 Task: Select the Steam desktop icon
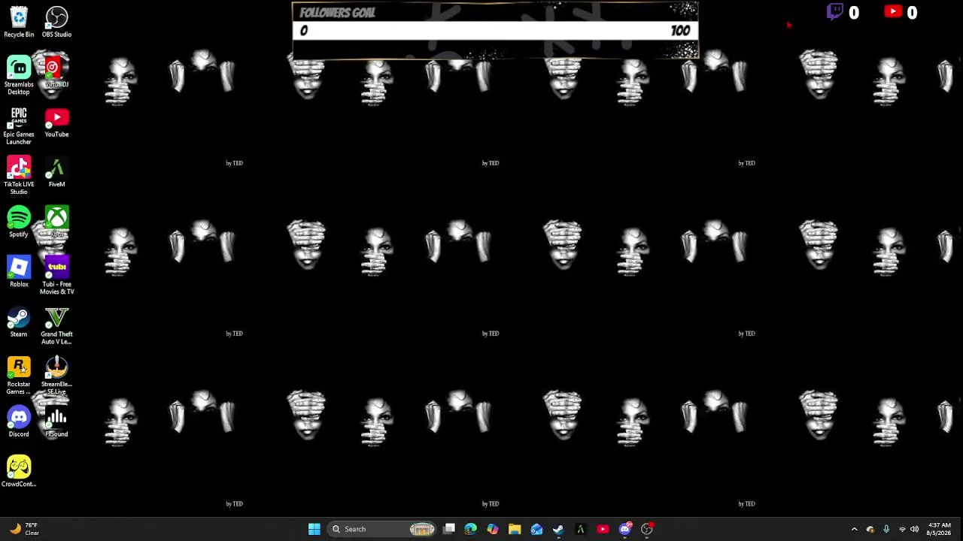click(19, 322)
